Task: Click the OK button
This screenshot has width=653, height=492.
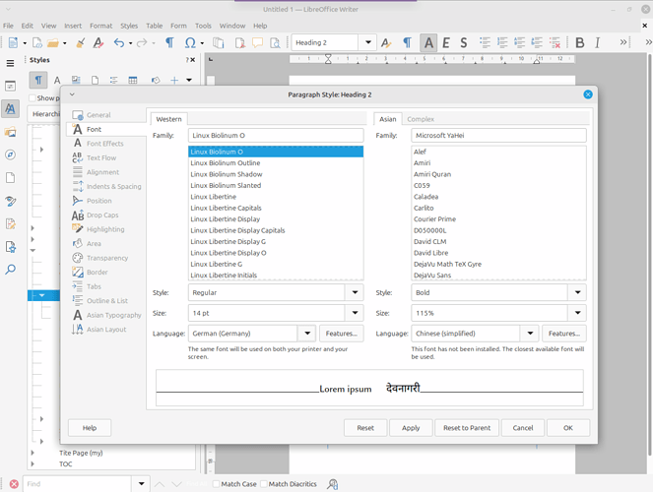Action: pyautogui.click(x=568, y=427)
